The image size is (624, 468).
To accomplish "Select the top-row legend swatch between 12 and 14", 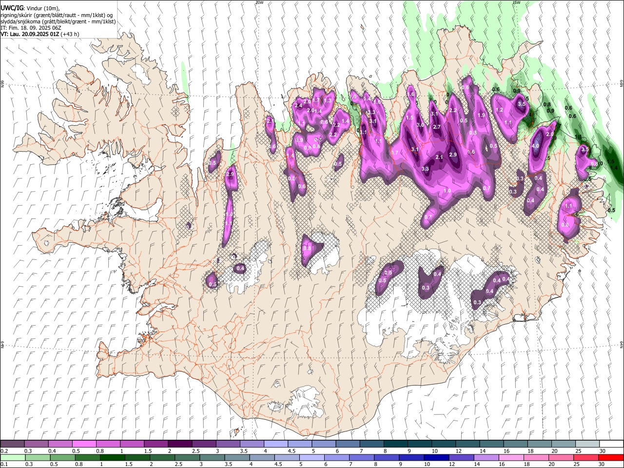I will [x=468, y=444].
